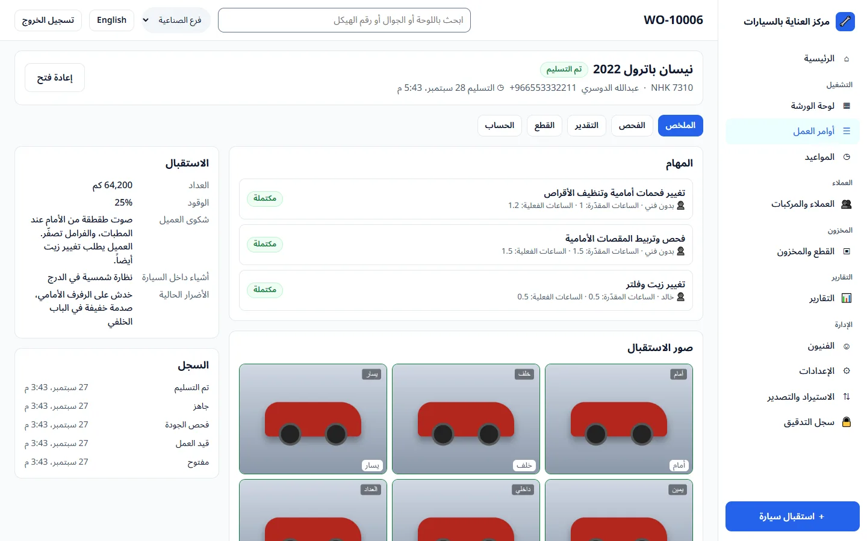The width and height of the screenshot is (867, 541).
Task: Click the work order number WO-10006
Action: [x=673, y=20]
